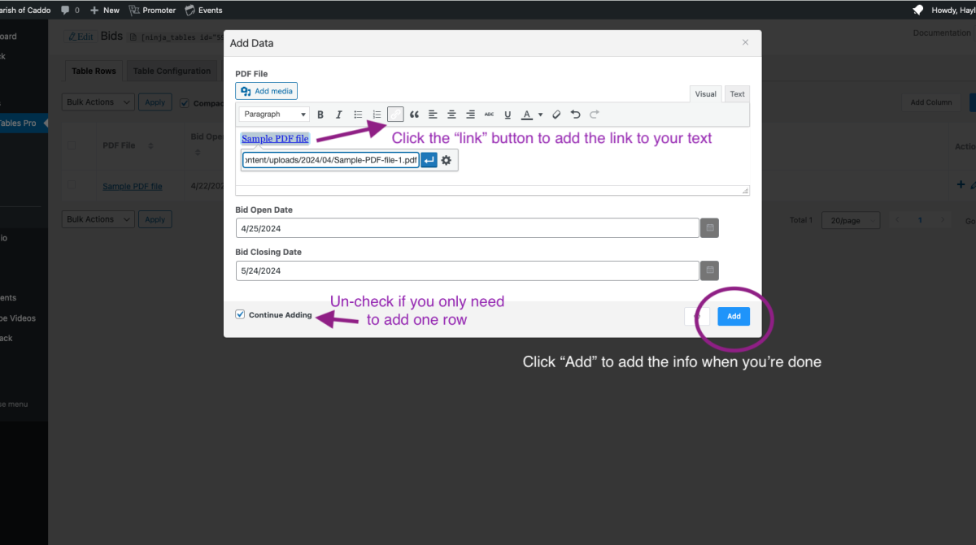Center align the text

pos(451,115)
